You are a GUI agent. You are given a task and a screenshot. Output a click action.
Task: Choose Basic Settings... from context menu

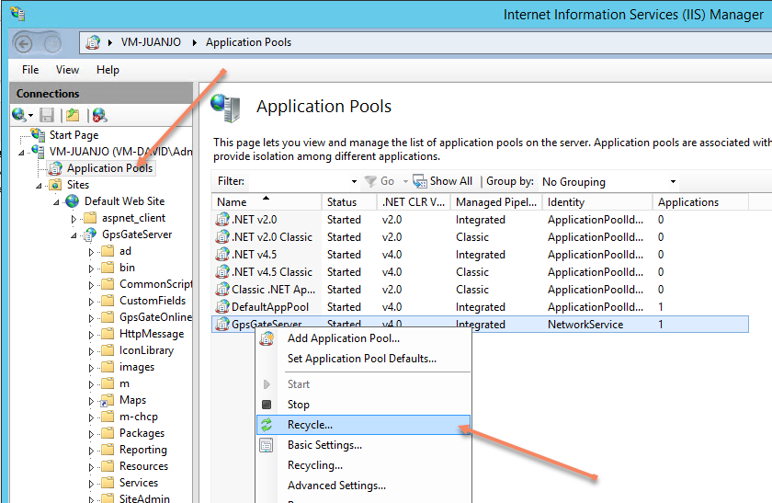point(363,445)
